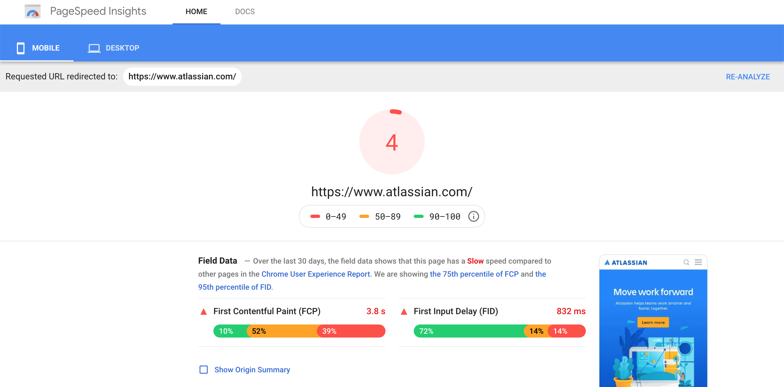The height and width of the screenshot is (387, 784).
Task: Click the URL field showing atlassian.com
Action: pos(182,77)
